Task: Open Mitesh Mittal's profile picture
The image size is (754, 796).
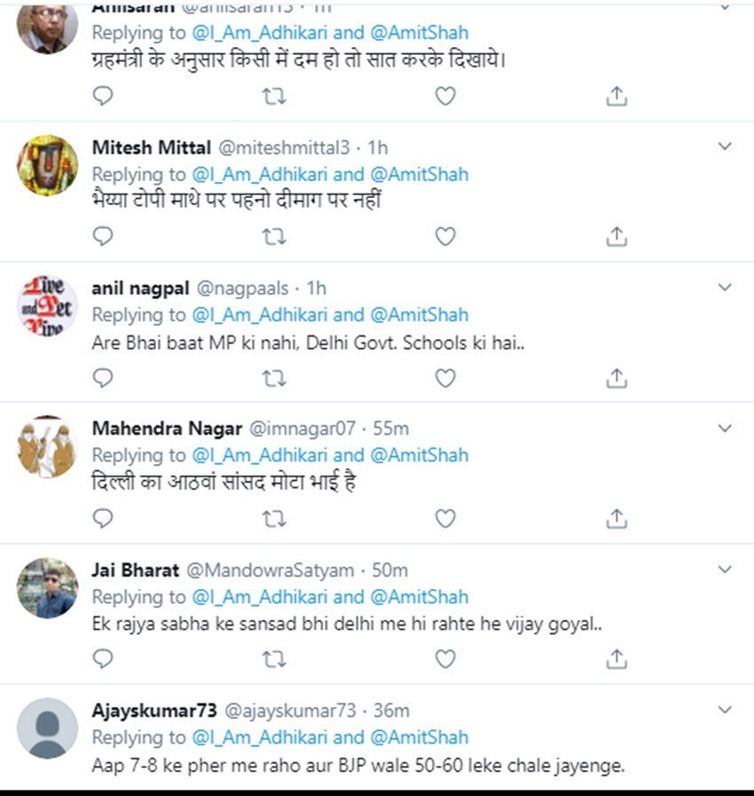Action: (48, 165)
